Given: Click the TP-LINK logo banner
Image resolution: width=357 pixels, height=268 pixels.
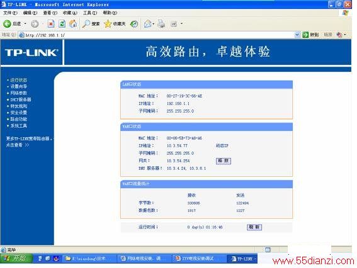Looking at the screenshot, I should coord(31,53).
